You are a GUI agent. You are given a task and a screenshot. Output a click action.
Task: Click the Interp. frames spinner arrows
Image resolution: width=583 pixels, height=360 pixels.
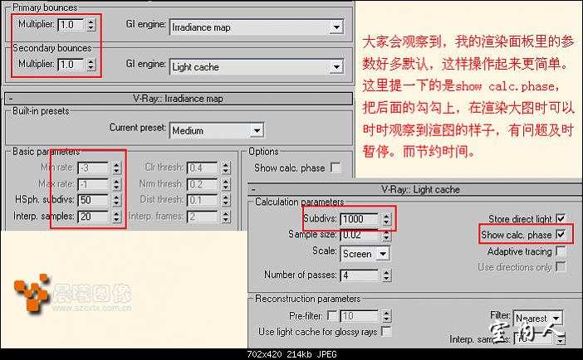(226, 216)
